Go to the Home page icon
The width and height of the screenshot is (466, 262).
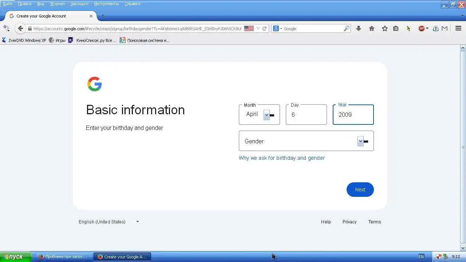click(372, 28)
